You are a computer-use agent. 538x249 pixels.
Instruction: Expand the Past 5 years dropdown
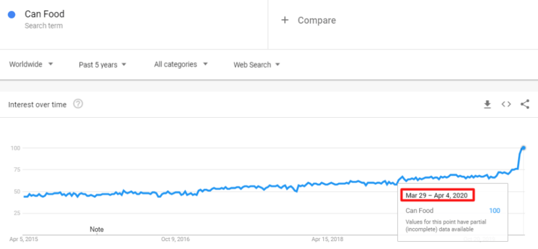102,65
